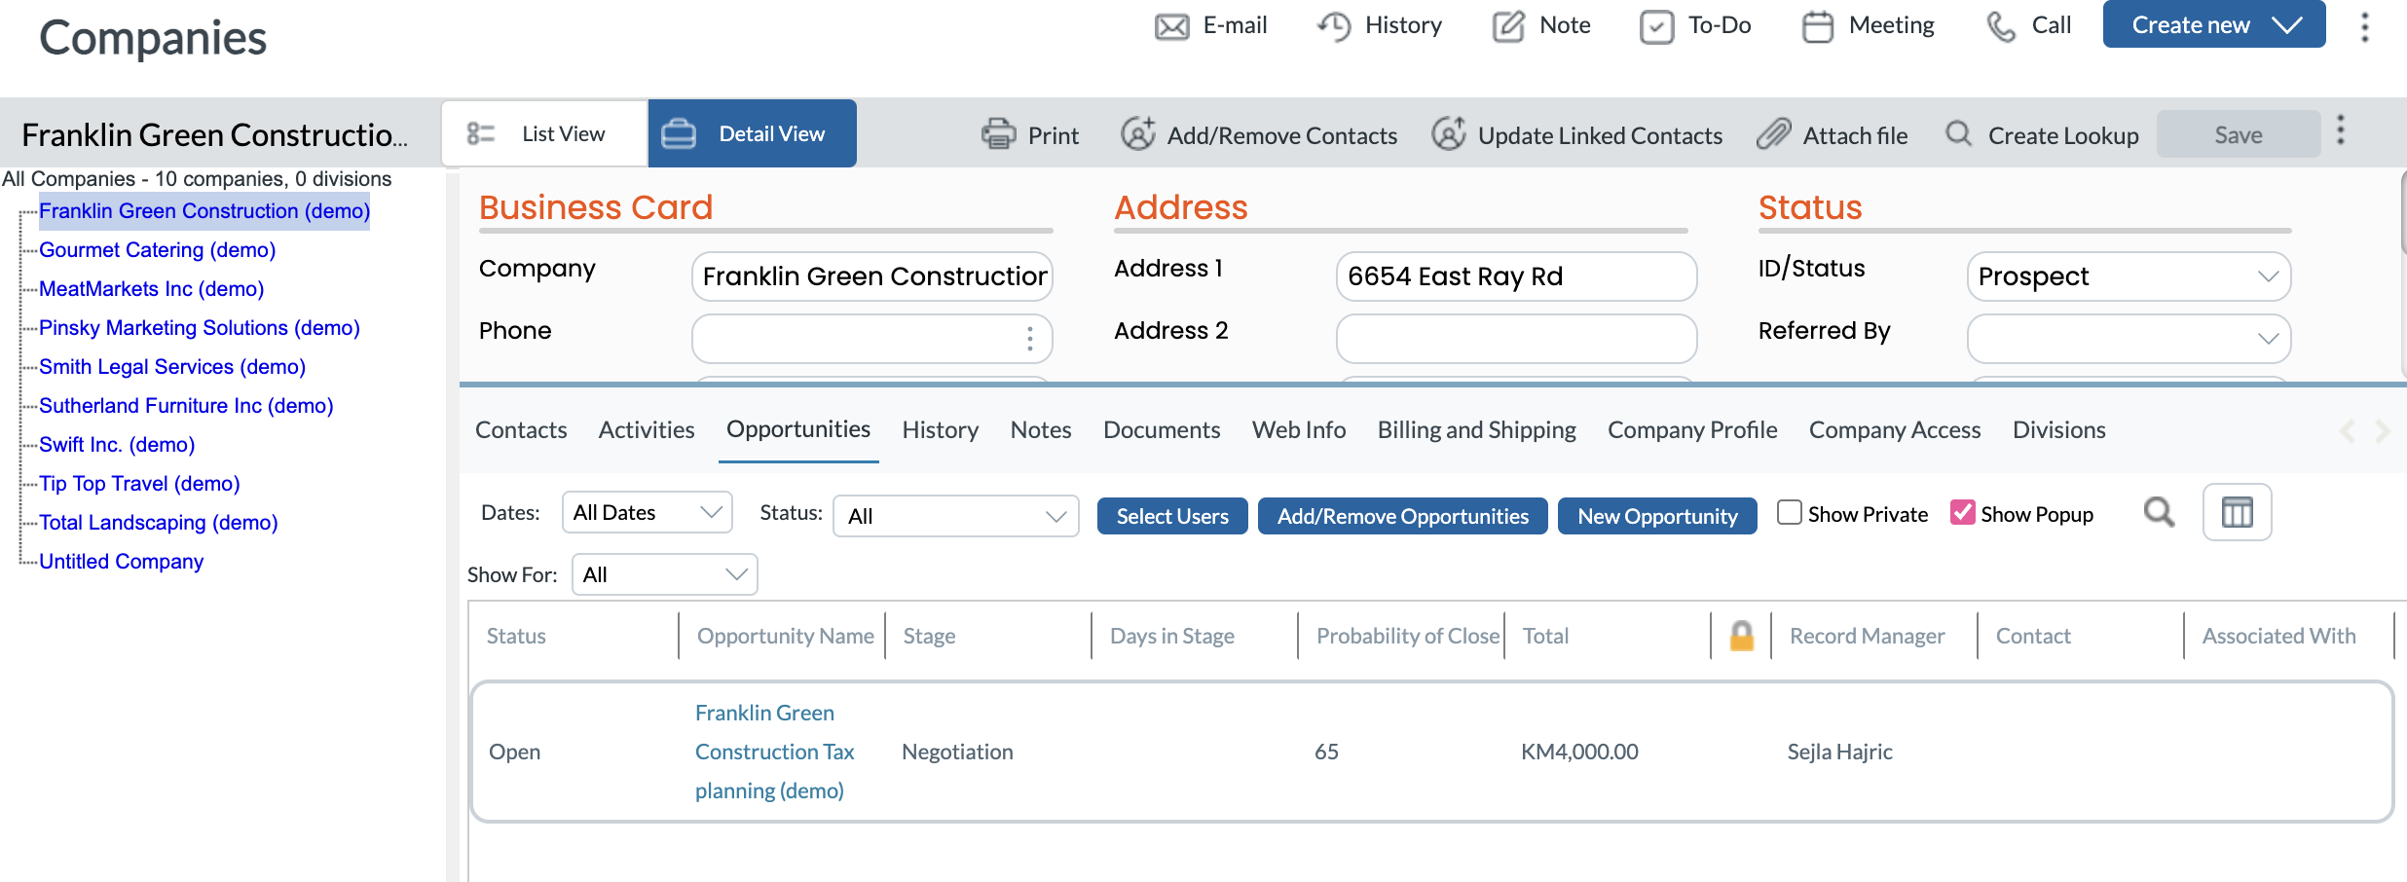Open the ID/Status dropdown showing Prospect
Screen dimensions: 2407x882
pyautogui.click(x=2128, y=276)
